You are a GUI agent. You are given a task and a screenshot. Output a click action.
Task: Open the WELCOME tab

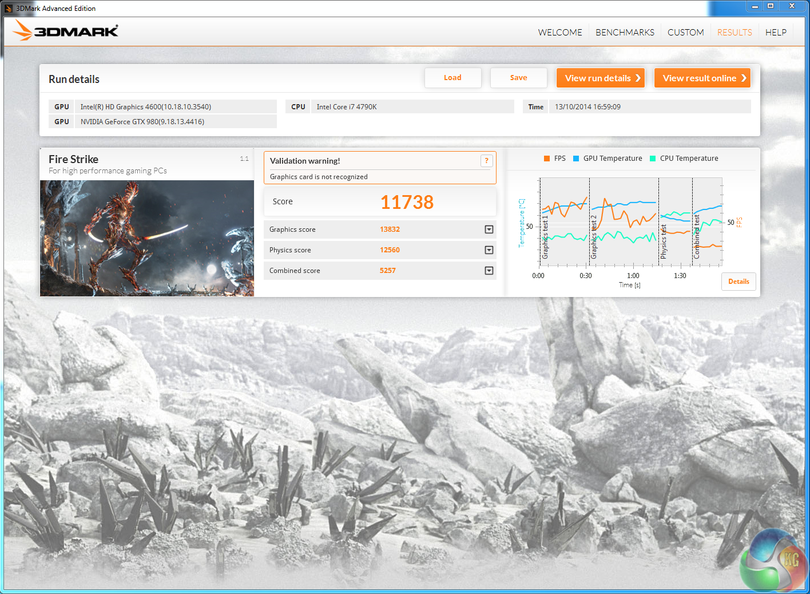pos(560,33)
